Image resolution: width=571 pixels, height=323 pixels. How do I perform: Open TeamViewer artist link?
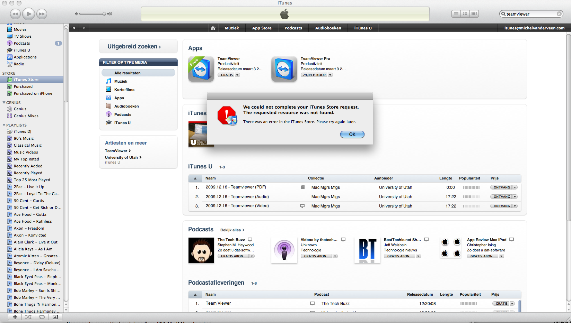pos(118,151)
